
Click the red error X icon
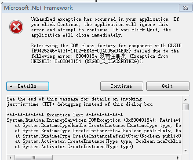[x=16, y=27]
